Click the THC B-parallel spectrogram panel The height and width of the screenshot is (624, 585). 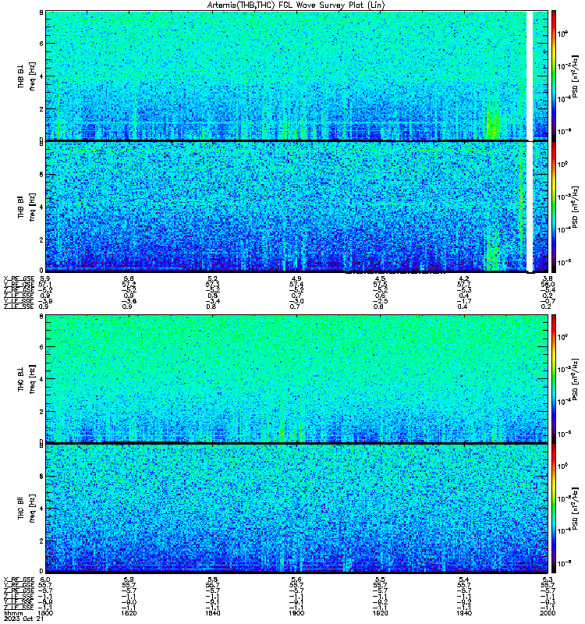coord(296,509)
